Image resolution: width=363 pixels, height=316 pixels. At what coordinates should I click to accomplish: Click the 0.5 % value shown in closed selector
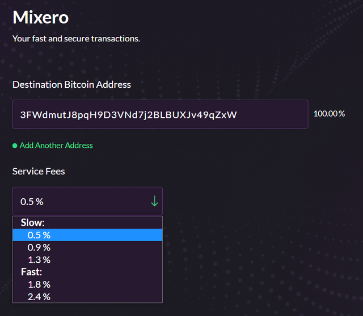pos(32,202)
